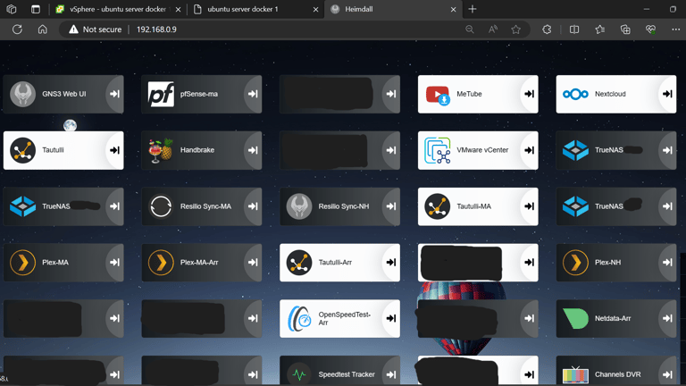Screen dimensions: 686x386
Task: Click the zoom magnifier in address bar
Action: click(x=470, y=29)
